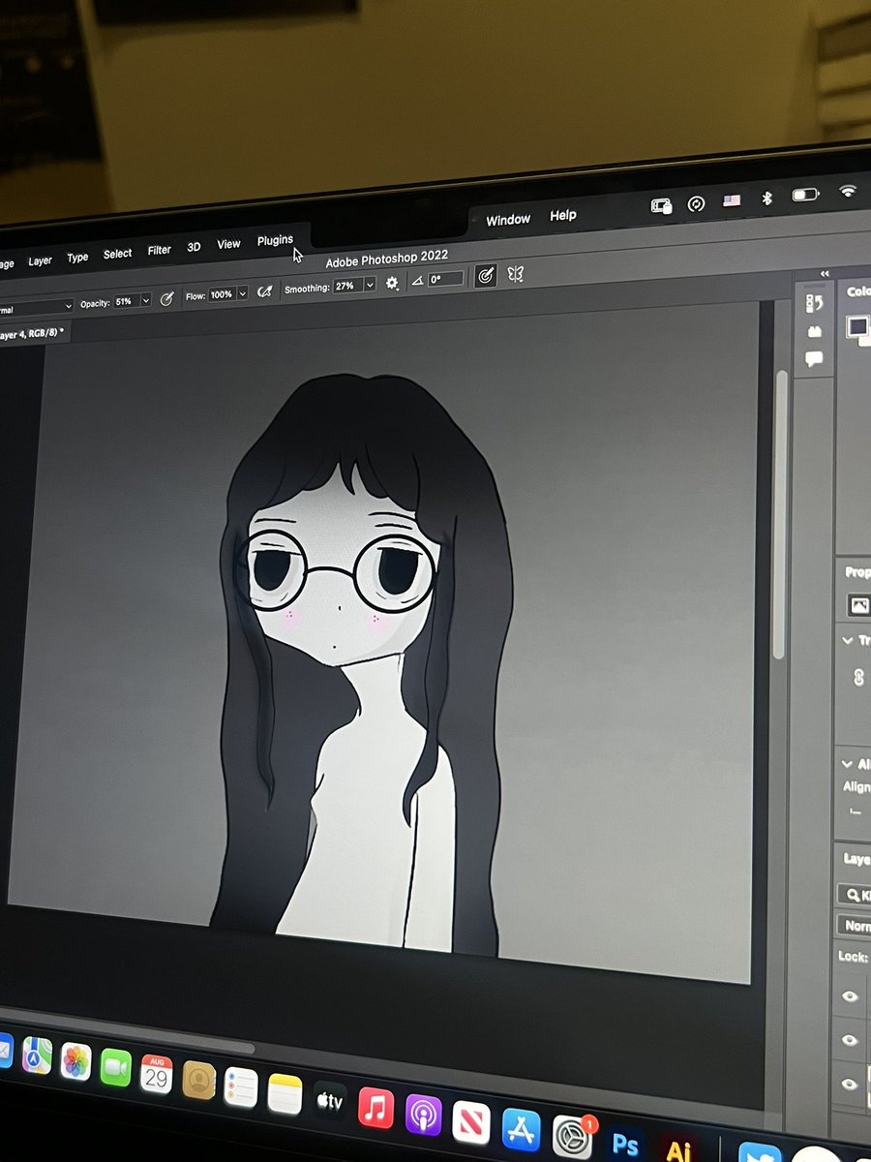Click the battery status icon
Viewport: 871px width, 1162px height.
click(x=805, y=195)
